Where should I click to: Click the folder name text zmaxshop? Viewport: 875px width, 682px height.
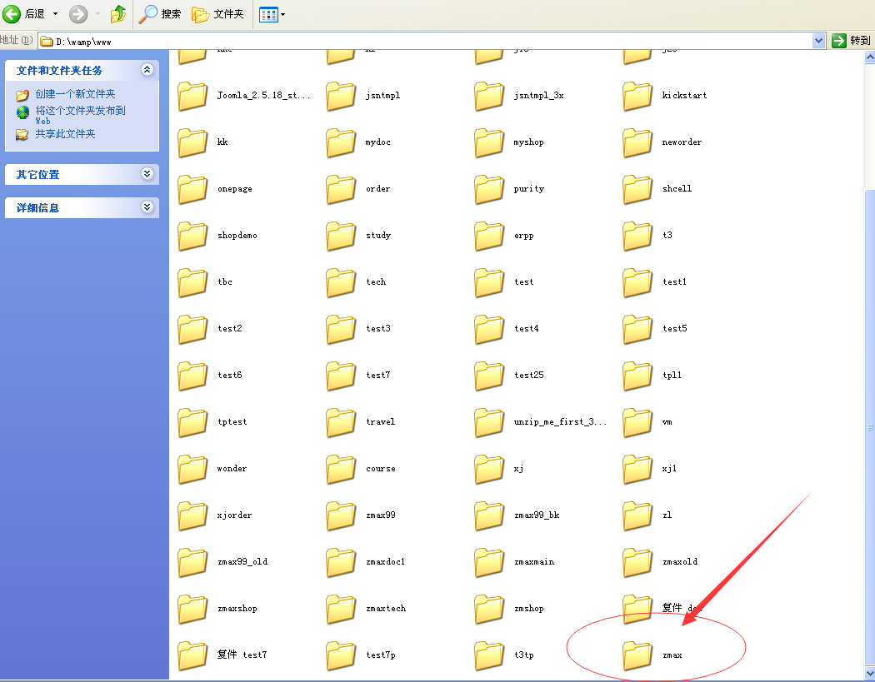[237, 609]
